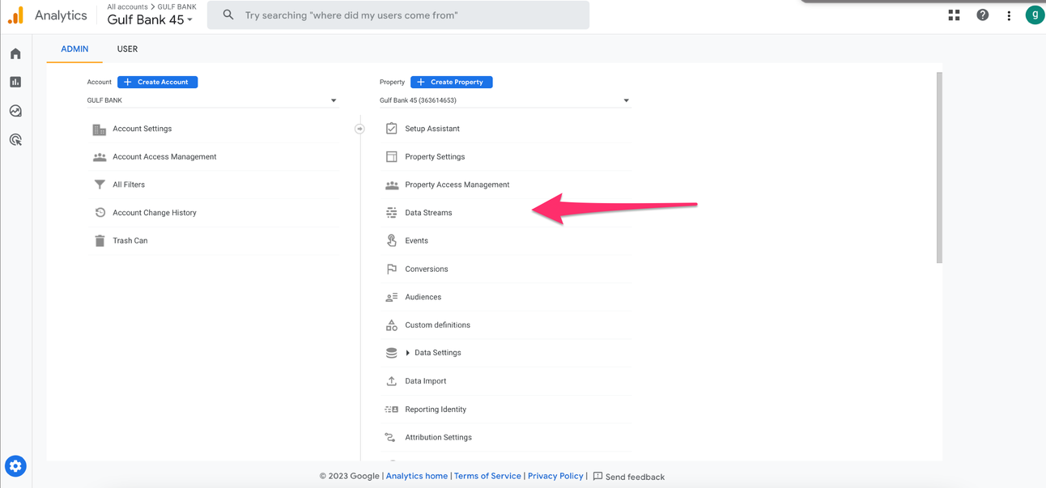Click the user account avatar
The height and width of the screenshot is (488, 1046).
[1035, 15]
